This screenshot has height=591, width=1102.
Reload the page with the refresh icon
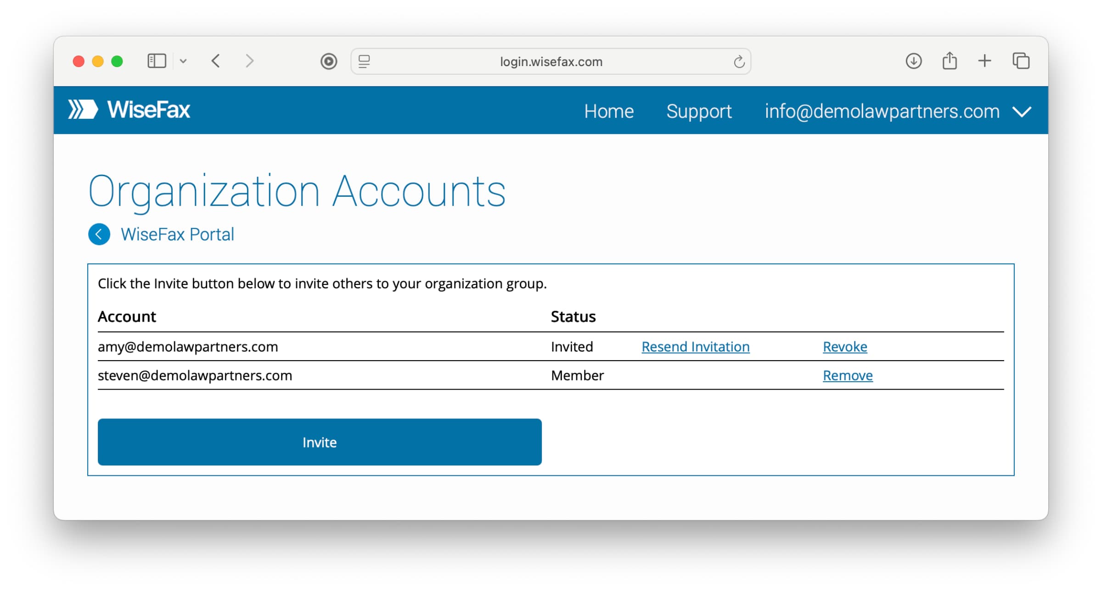tap(739, 61)
